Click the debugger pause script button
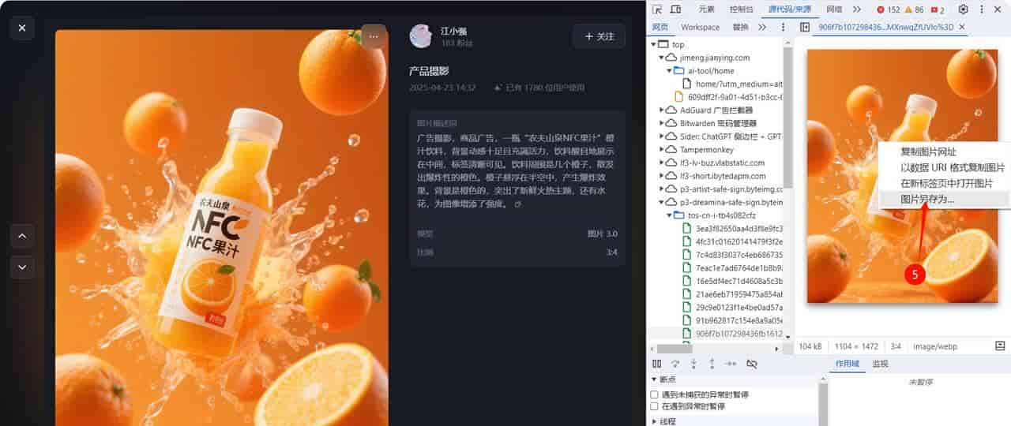1011x426 pixels. 657,364
